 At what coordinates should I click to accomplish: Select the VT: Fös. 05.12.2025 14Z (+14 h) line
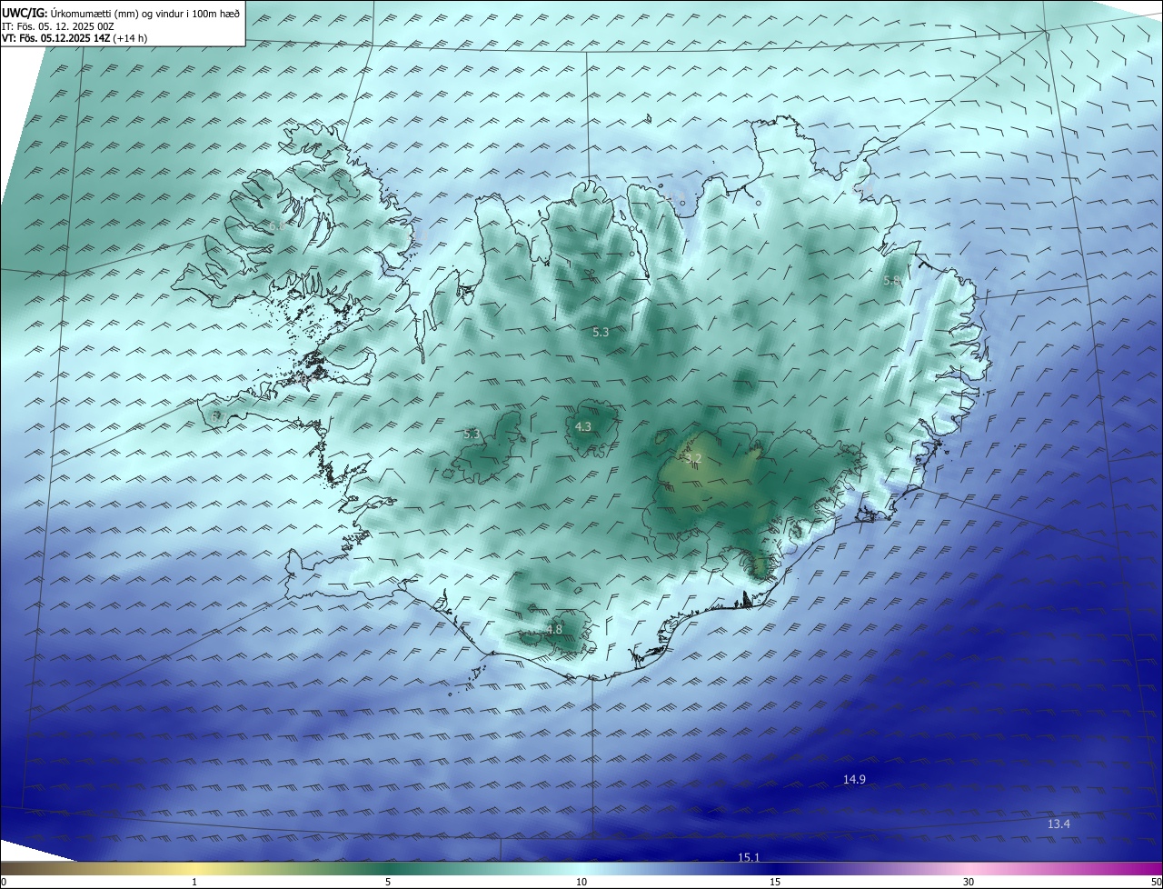75,38
